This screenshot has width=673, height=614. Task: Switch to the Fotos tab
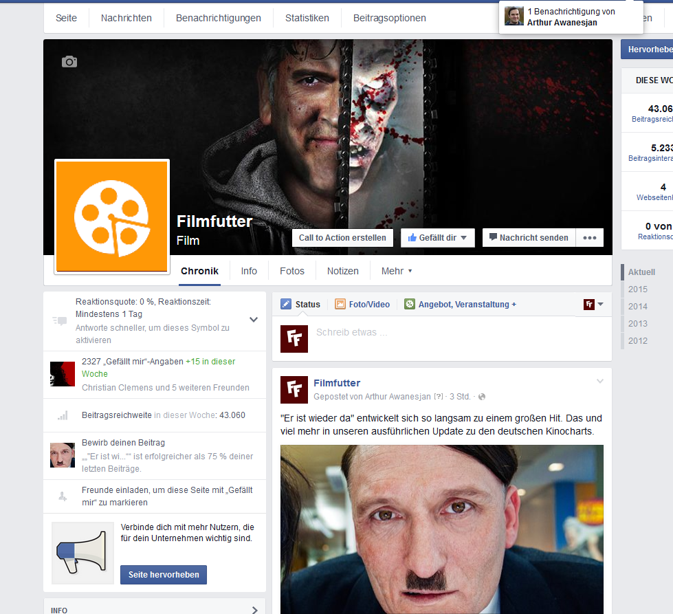[x=291, y=271]
